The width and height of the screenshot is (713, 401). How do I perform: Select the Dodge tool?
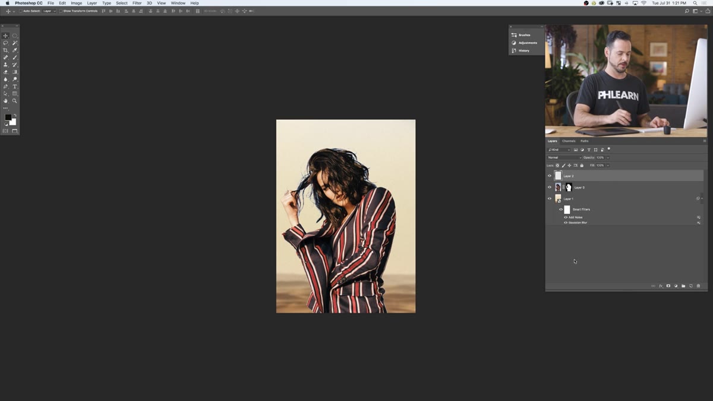click(x=15, y=79)
